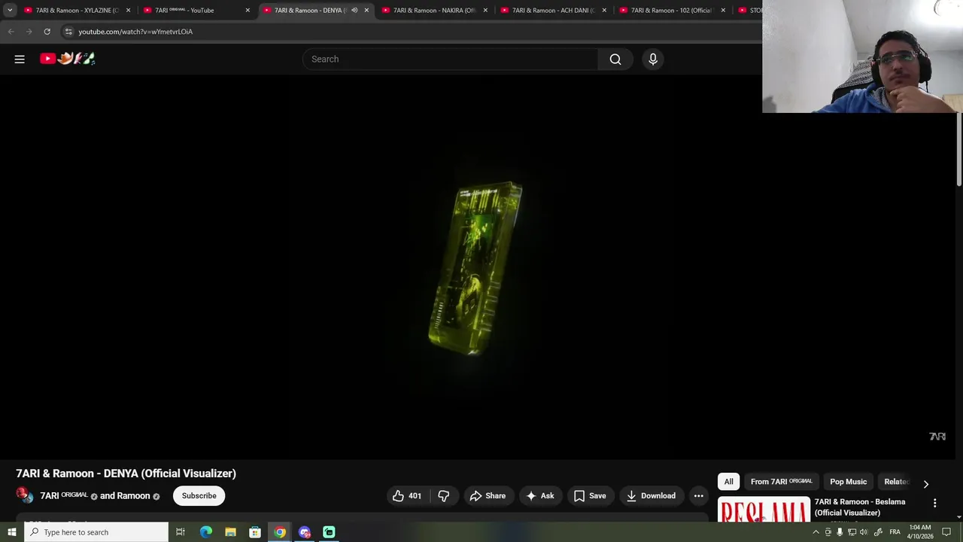Download the DENYA video
The height and width of the screenshot is (542, 963).
tap(652, 495)
